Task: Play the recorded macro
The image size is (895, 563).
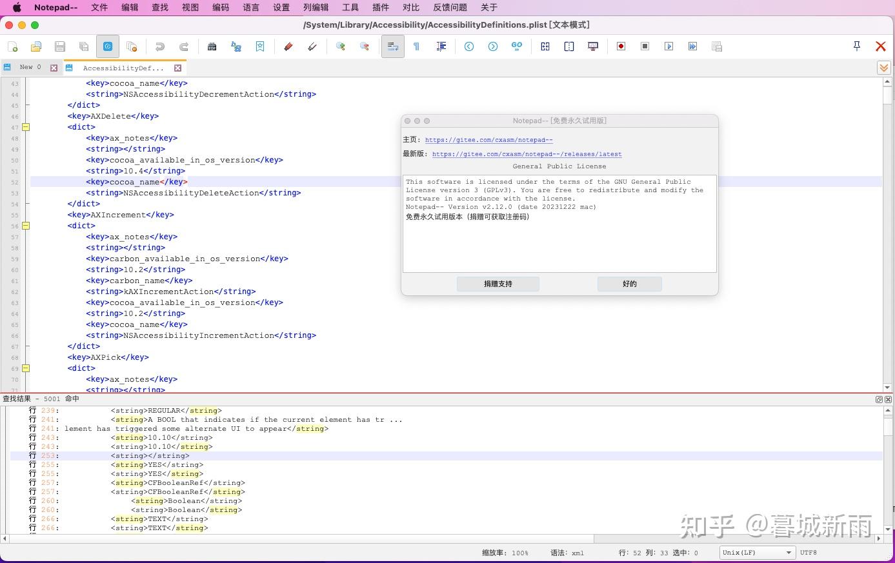Action: pyautogui.click(x=669, y=46)
